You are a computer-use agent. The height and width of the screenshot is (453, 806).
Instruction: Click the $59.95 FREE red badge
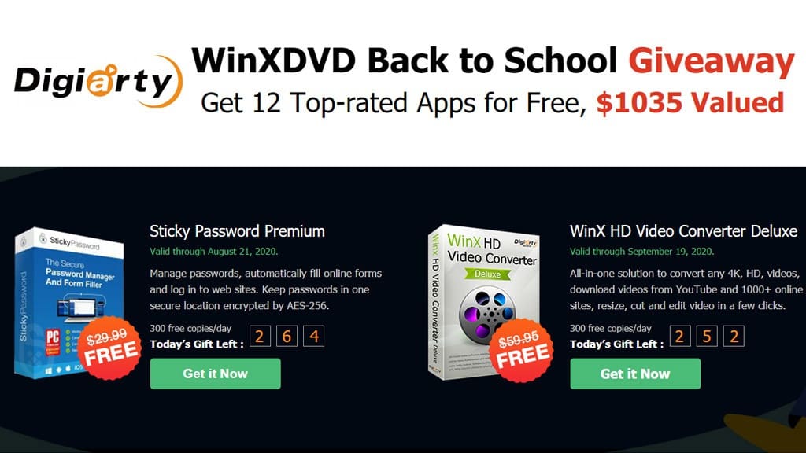[521, 350]
